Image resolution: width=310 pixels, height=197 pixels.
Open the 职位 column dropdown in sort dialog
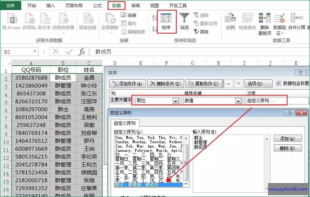[175, 101]
